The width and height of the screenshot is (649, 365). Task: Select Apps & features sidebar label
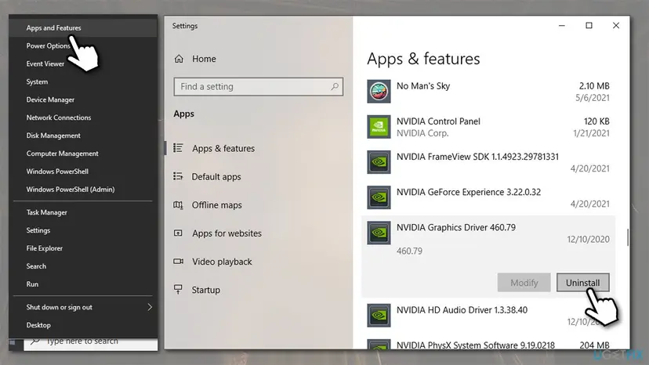223,148
